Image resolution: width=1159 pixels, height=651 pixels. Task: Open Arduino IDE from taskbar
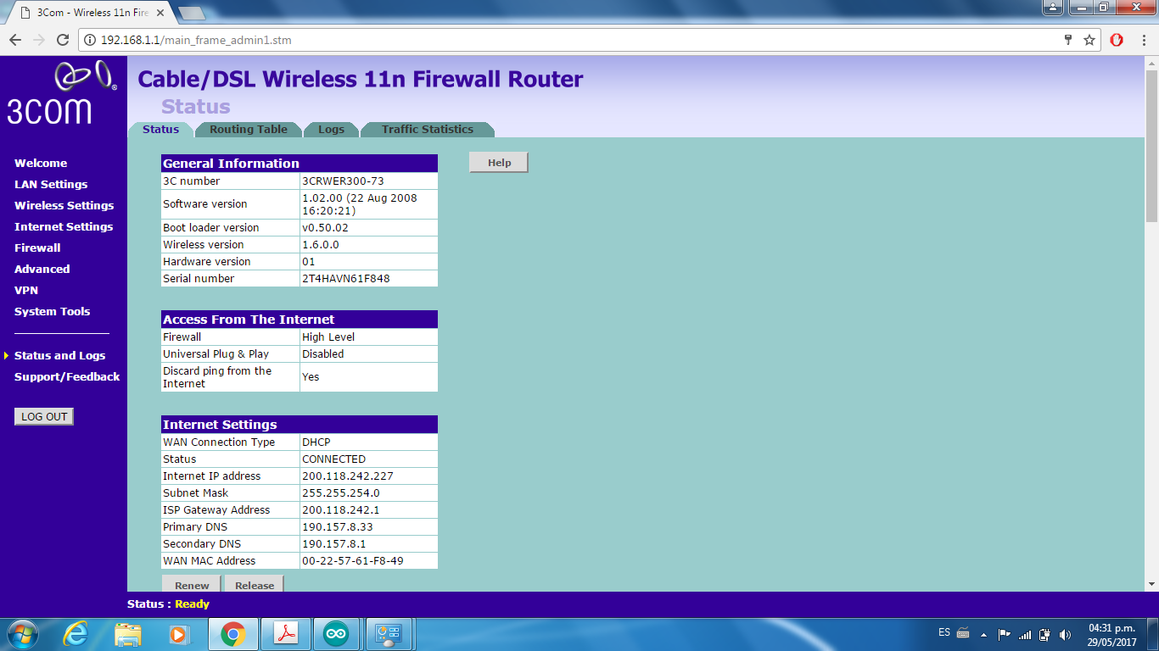tap(336, 633)
